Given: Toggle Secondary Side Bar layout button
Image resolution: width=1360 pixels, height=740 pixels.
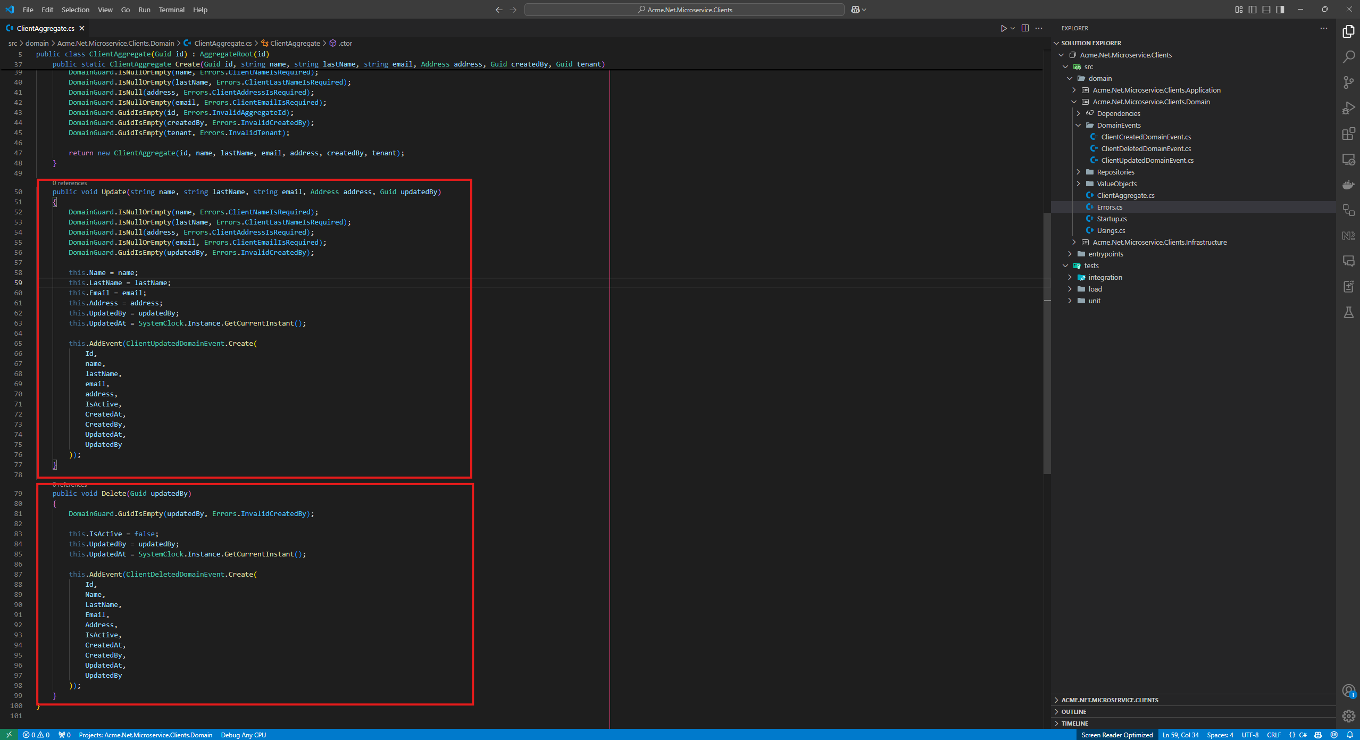Looking at the screenshot, I should pos(1280,10).
